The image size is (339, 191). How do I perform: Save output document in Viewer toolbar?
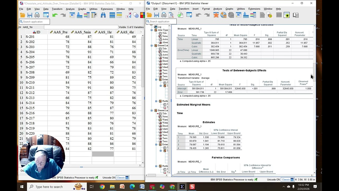point(157,15)
